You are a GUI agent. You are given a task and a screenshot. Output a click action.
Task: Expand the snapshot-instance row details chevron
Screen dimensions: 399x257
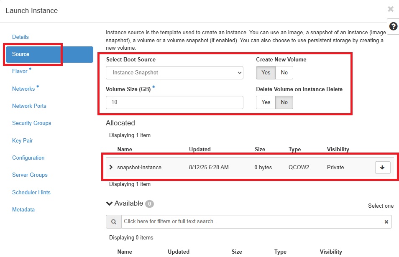[111, 167]
